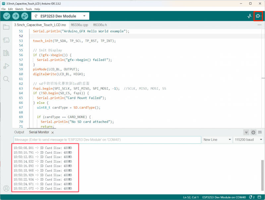This screenshot has width=265, height=200.
Task: Open the File menu
Action: [4, 9]
